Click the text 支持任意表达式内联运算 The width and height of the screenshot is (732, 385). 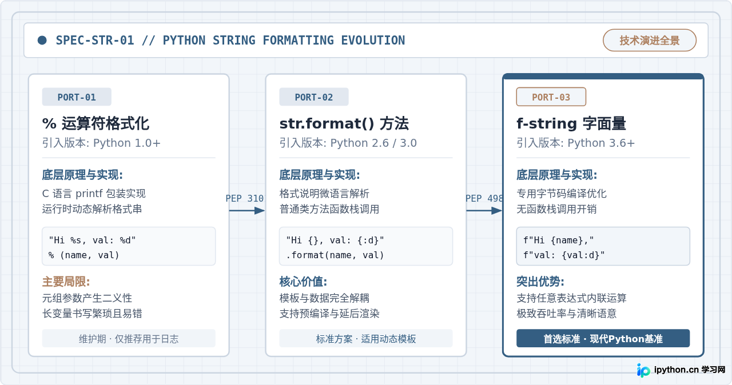pyautogui.click(x=572, y=298)
